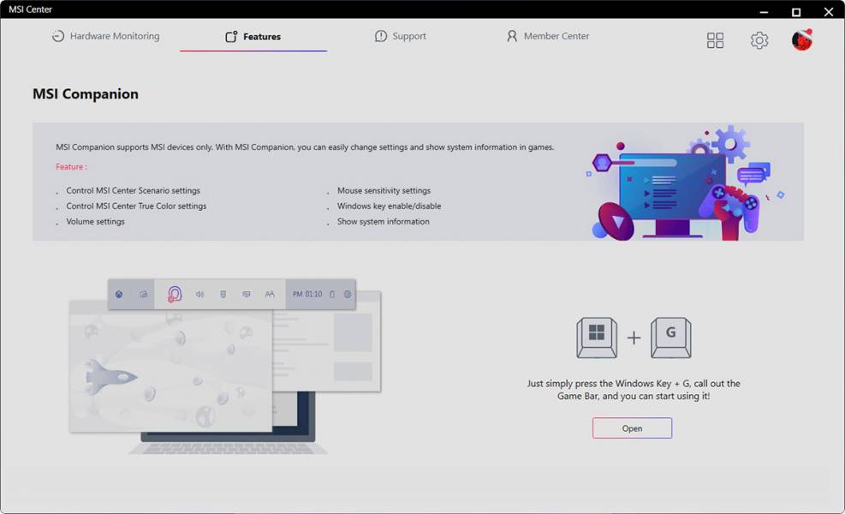This screenshot has height=514, width=845.
Task: Switch to the Features tab
Action: tap(253, 37)
